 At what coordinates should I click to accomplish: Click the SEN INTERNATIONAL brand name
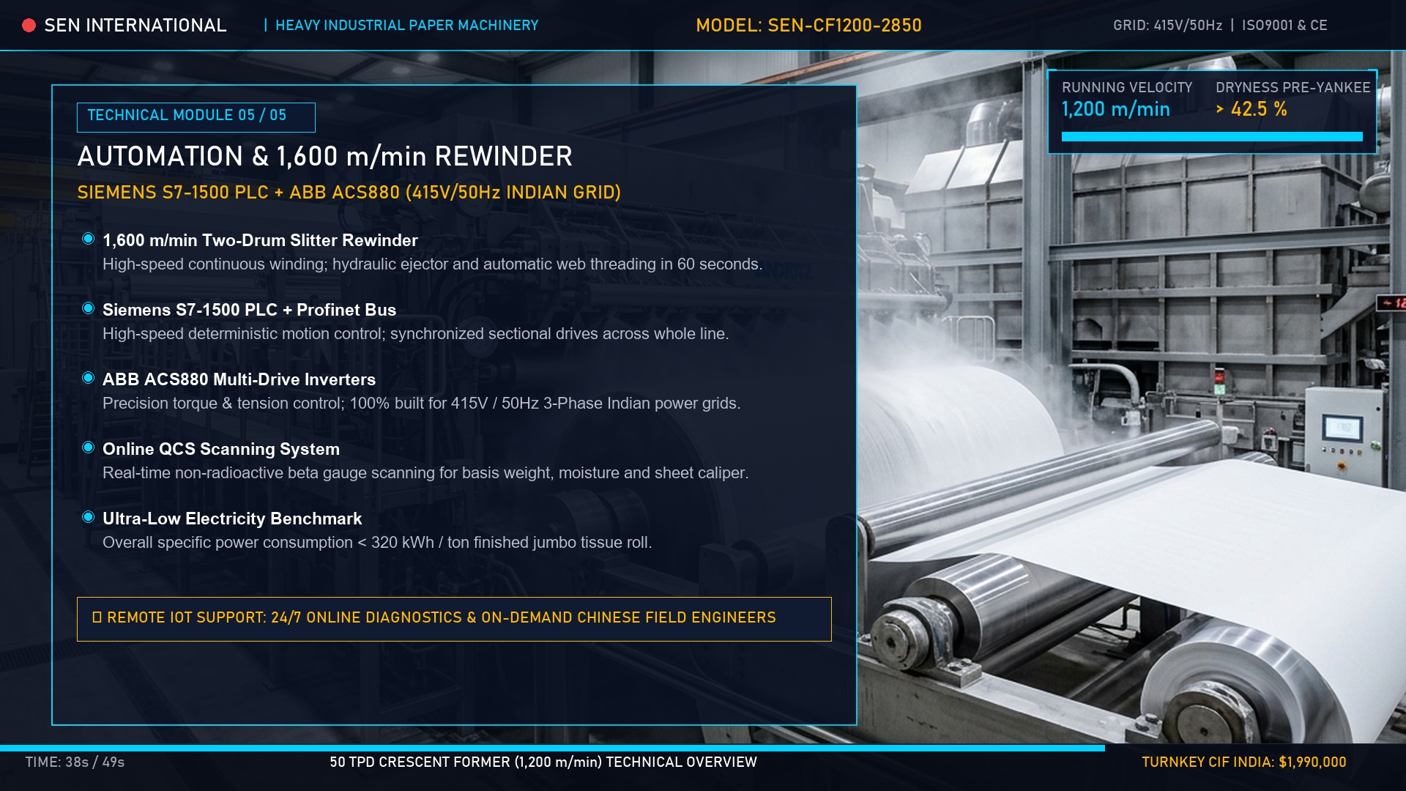coord(135,26)
